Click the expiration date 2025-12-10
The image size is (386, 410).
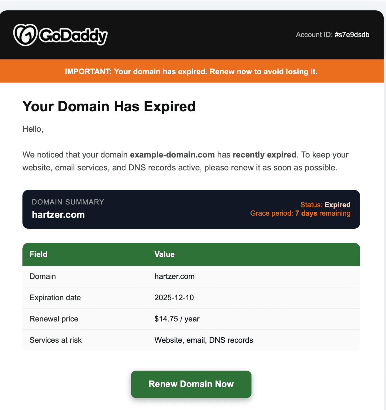tap(174, 297)
